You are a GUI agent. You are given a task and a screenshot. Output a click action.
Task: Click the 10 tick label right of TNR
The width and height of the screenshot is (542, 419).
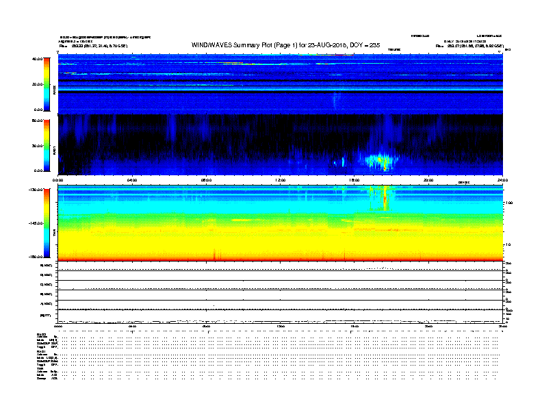508,245
